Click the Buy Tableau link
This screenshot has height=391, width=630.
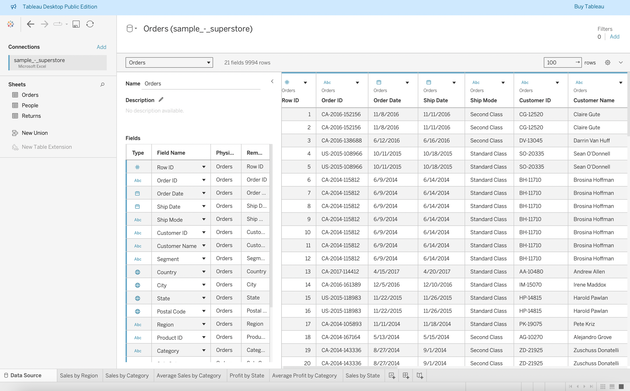(589, 7)
